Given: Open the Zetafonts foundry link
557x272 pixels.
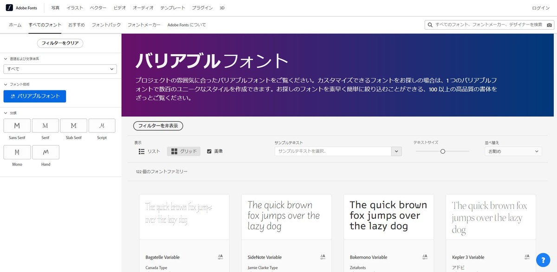Looking at the screenshot, I should (359, 267).
